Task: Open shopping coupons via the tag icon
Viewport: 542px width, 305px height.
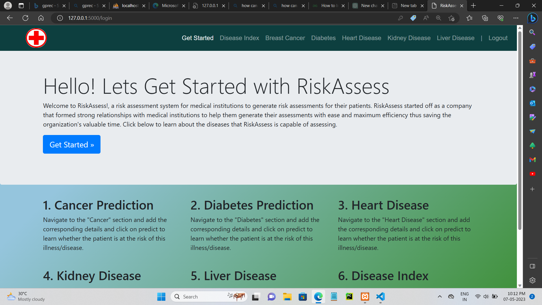Action: click(413, 18)
